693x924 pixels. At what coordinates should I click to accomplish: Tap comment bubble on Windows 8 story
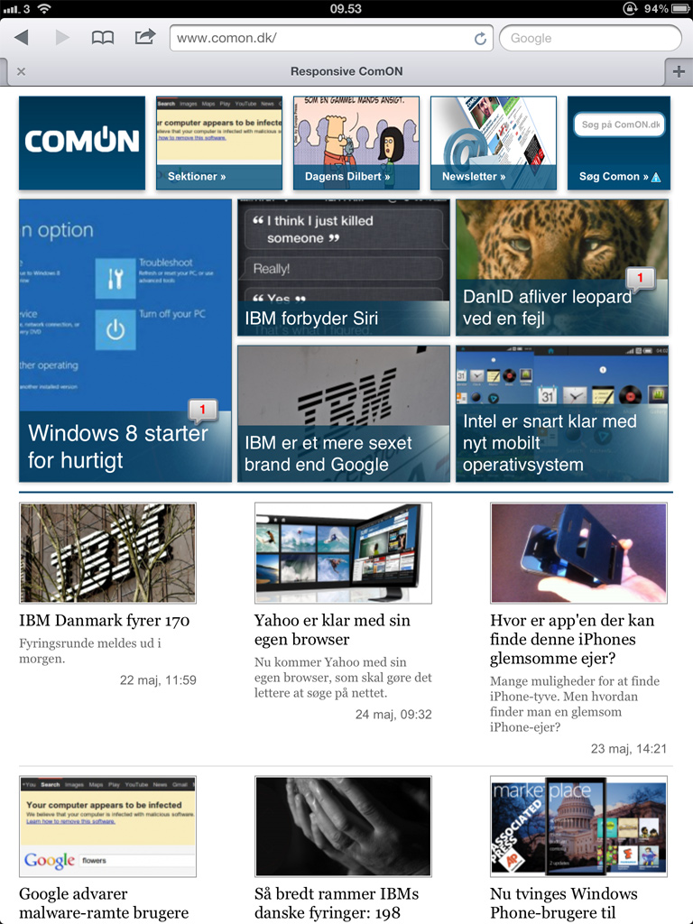pos(203,410)
